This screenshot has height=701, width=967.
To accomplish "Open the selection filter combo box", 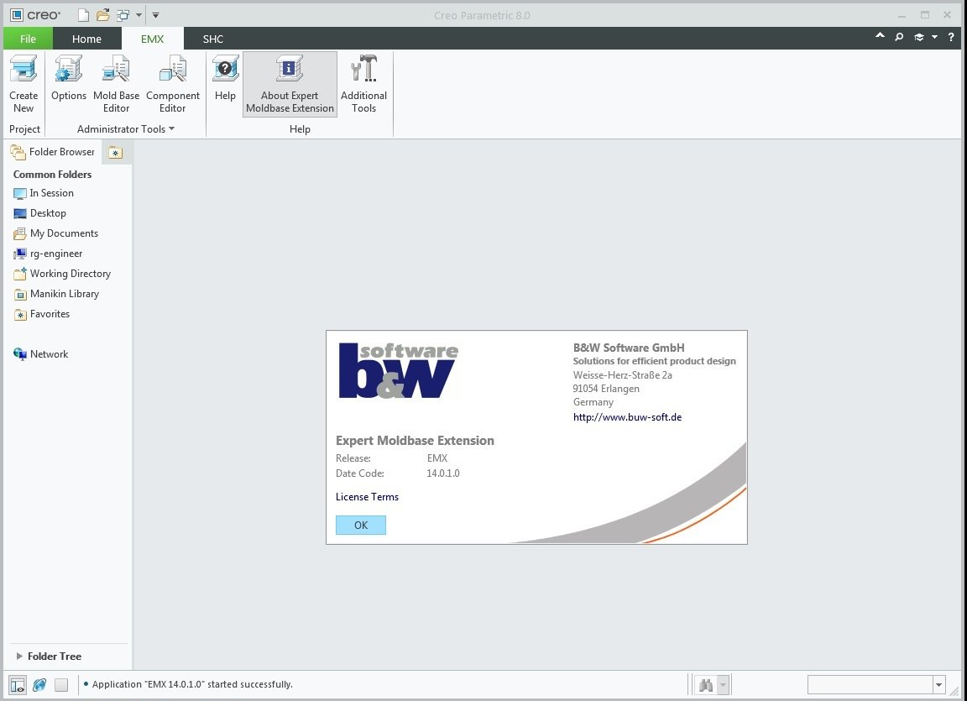I will (x=876, y=684).
